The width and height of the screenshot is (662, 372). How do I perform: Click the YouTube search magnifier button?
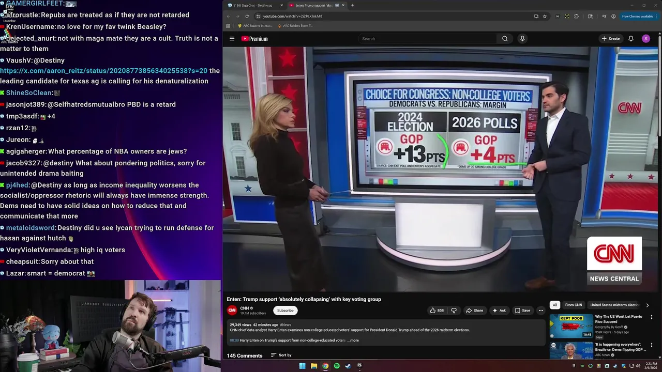coord(505,39)
